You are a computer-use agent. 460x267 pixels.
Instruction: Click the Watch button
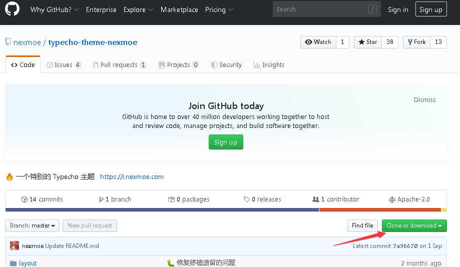tap(318, 42)
